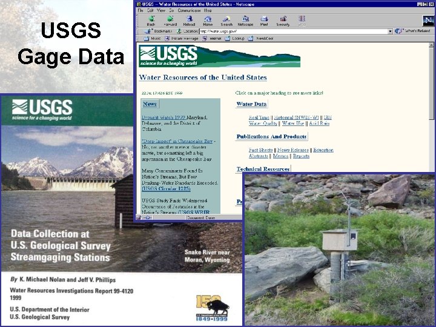Viewport: 436px width, 327px height.
Task: Click the My Netscape toolbar icon
Action: (x=245, y=21)
